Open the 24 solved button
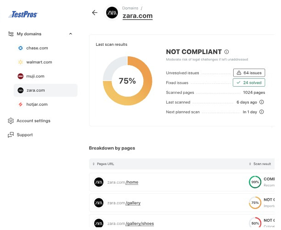Image resolution: width=281 pixels, height=230 pixels. (249, 82)
